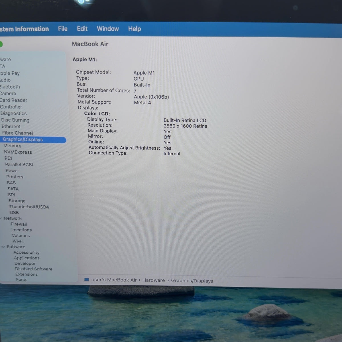Click Hardware in the path bar
The image size is (342, 342).
coord(154,280)
